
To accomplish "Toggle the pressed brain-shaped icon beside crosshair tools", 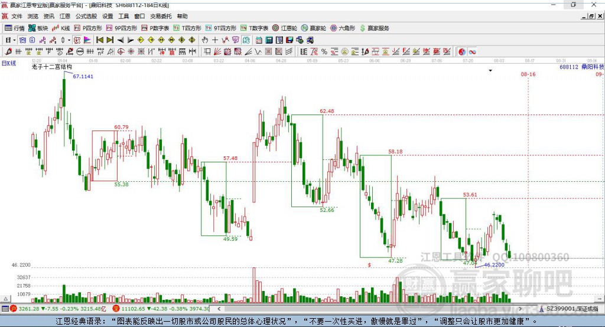I will point(246,40).
